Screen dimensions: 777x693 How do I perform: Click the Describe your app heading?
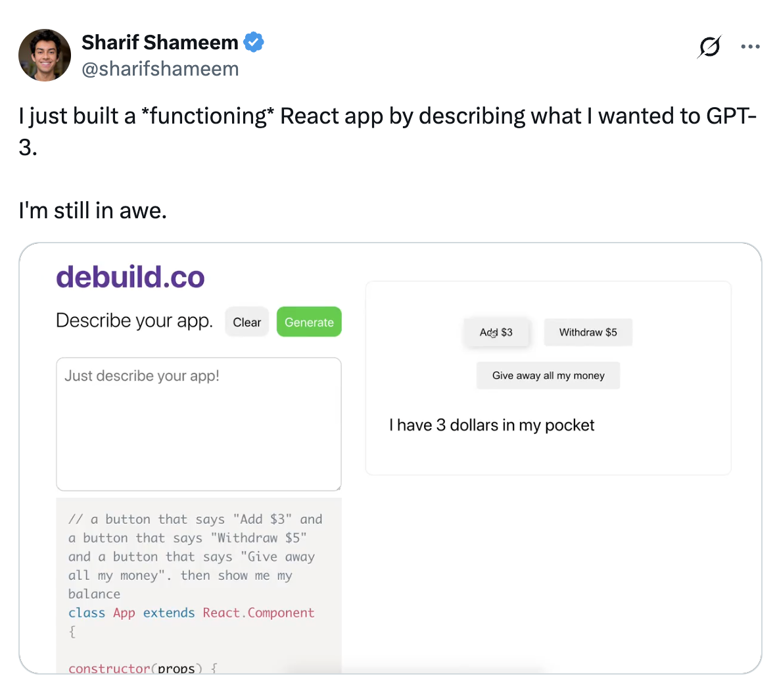click(x=134, y=321)
